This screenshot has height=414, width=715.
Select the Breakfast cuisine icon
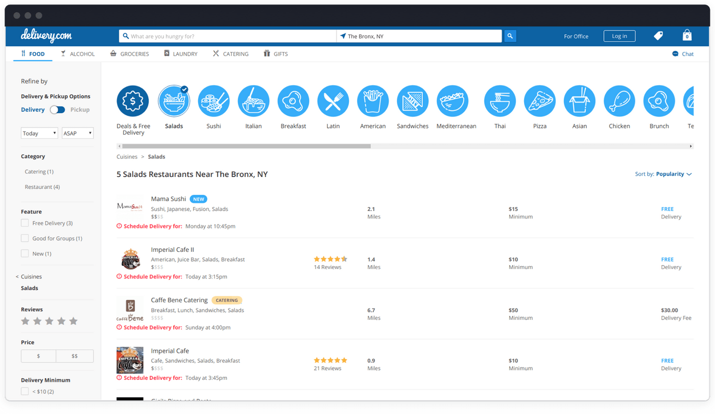tap(293, 101)
